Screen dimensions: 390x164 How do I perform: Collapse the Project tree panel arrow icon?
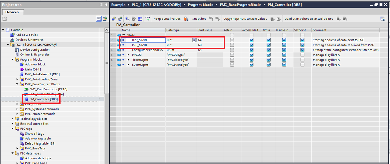[x=106, y=5]
